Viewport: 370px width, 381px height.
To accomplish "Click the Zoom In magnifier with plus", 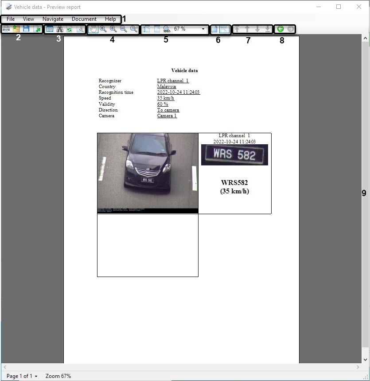I will pos(113,29).
